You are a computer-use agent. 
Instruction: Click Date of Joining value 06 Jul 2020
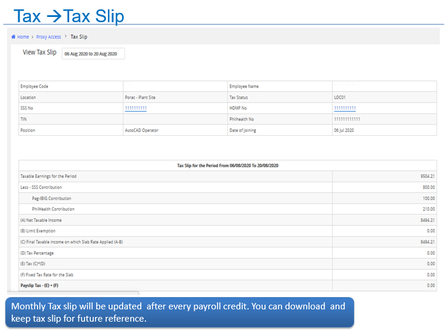[x=344, y=130]
